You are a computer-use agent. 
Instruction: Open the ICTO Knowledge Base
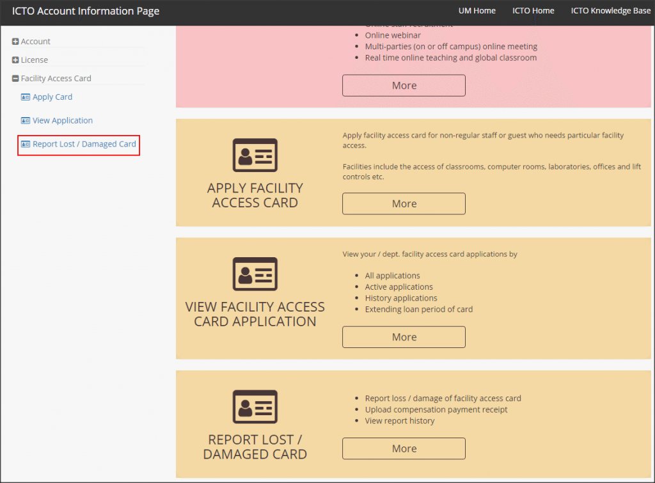coord(611,10)
